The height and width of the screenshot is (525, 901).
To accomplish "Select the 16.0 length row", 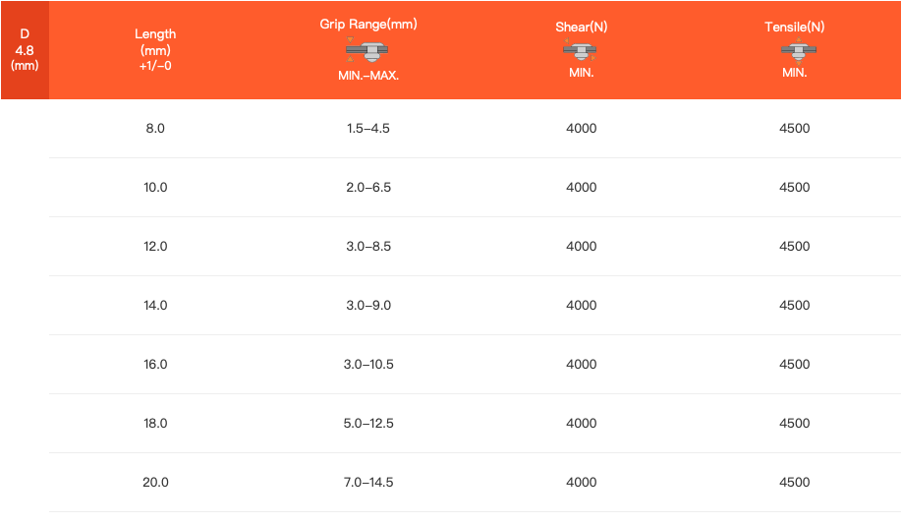I will pos(475,365).
